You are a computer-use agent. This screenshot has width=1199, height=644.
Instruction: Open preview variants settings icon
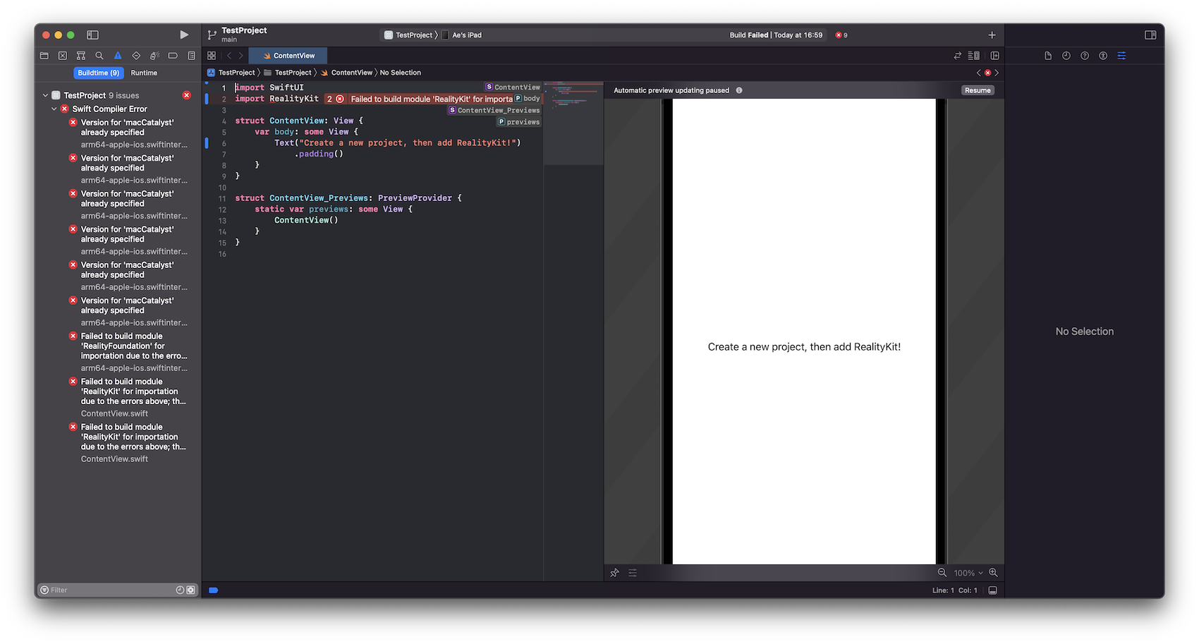point(633,573)
